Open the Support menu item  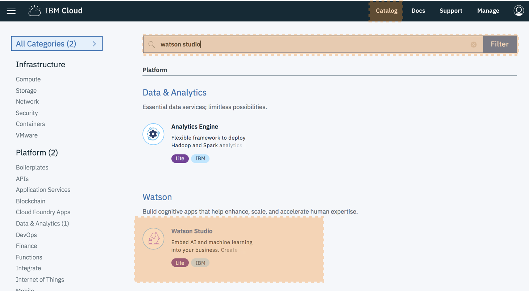451,11
